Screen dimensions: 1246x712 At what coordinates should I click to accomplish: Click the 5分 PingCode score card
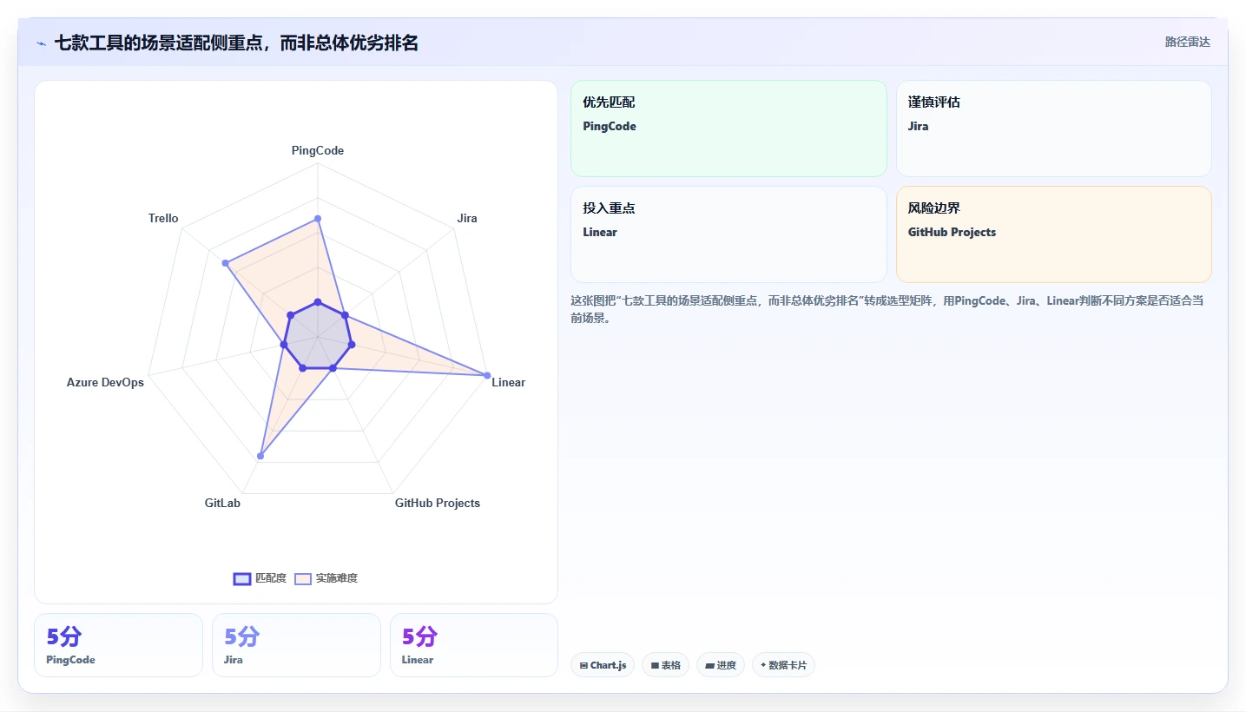tap(118, 645)
